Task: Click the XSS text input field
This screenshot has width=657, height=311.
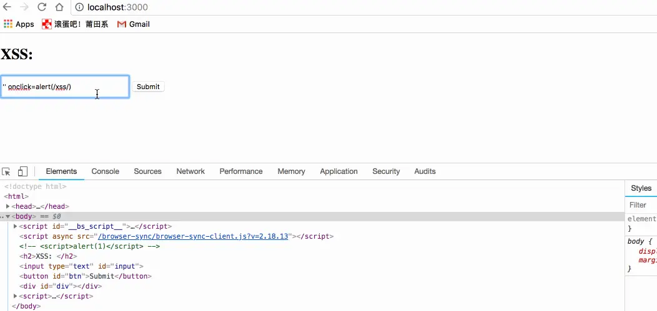Action: pyautogui.click(x=65, y=87)
